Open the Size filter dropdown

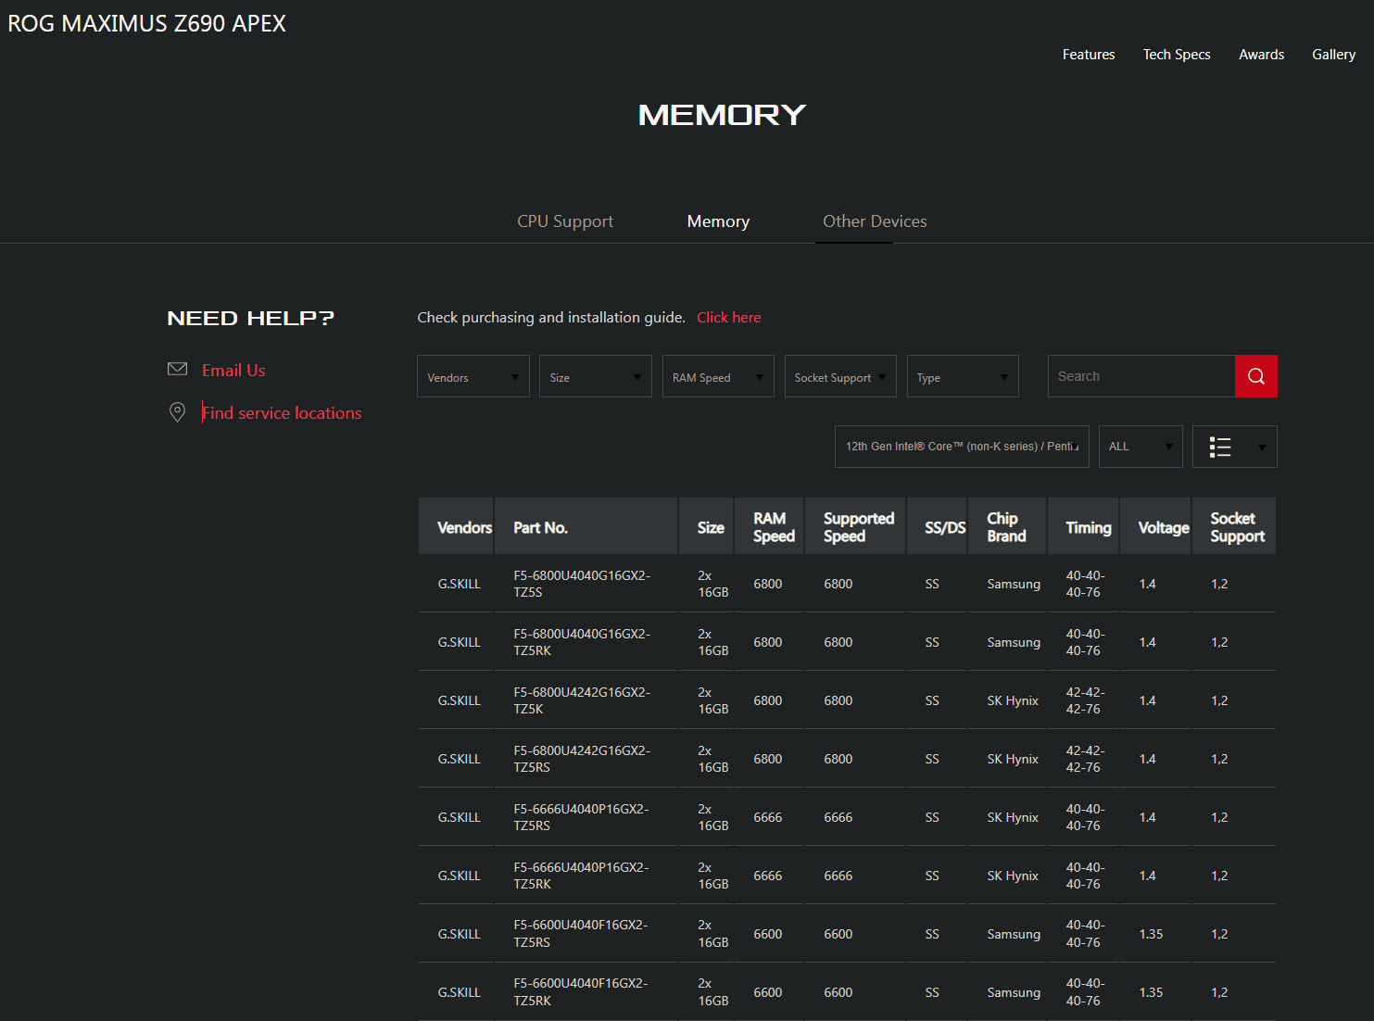point(596,376)
